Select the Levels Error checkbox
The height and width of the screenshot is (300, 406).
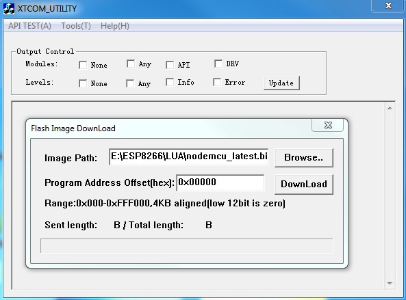pyautogui.click(x=217, y=82)
